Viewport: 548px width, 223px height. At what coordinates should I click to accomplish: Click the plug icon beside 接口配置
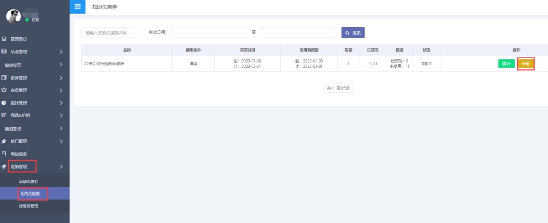point(4,141)
